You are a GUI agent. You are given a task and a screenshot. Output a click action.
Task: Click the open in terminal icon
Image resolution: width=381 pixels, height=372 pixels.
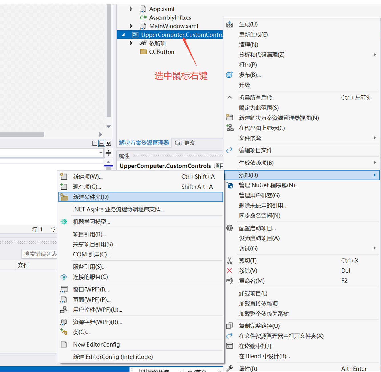230,346
